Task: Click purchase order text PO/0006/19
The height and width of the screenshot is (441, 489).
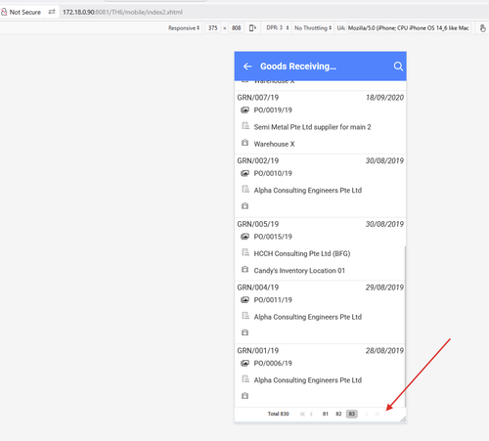Action: 273,363
